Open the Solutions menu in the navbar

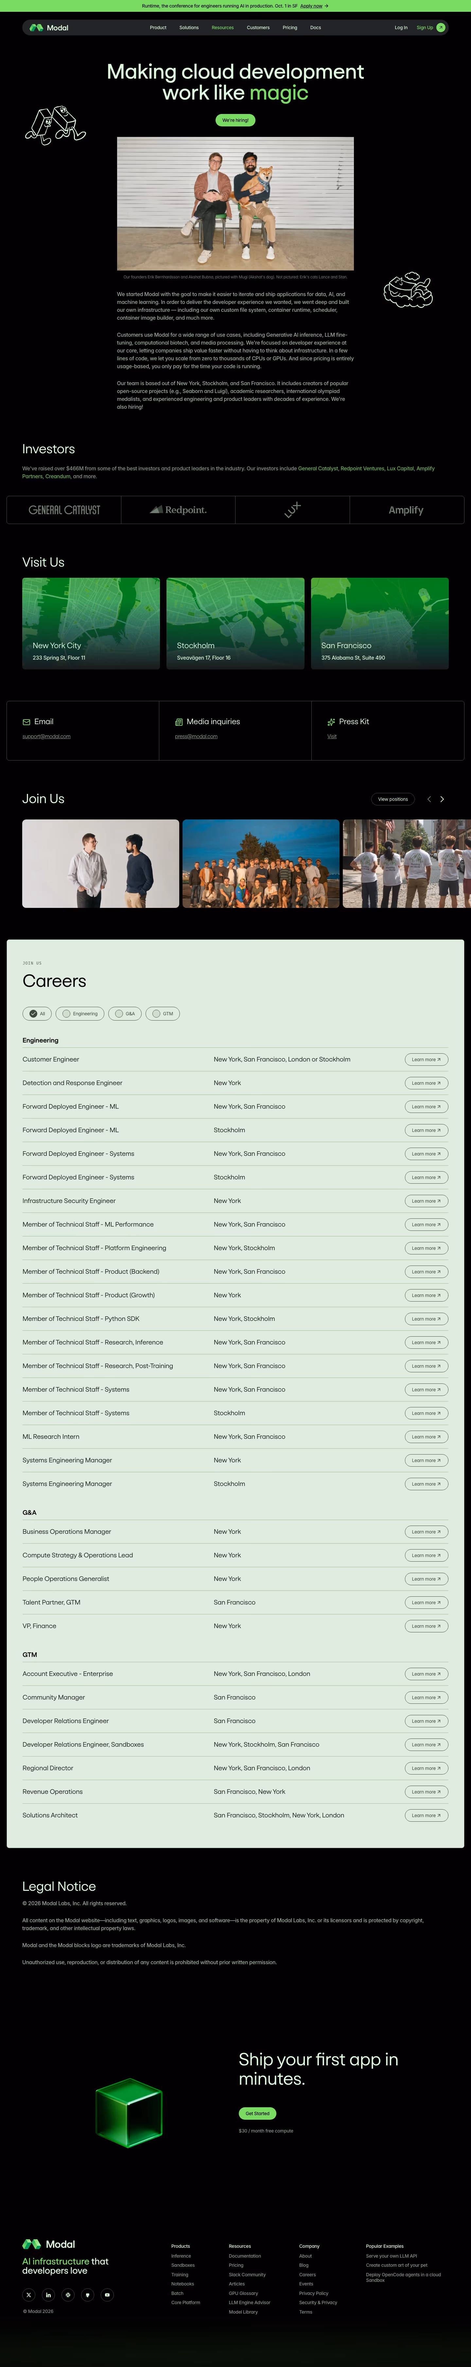[189, 28]
